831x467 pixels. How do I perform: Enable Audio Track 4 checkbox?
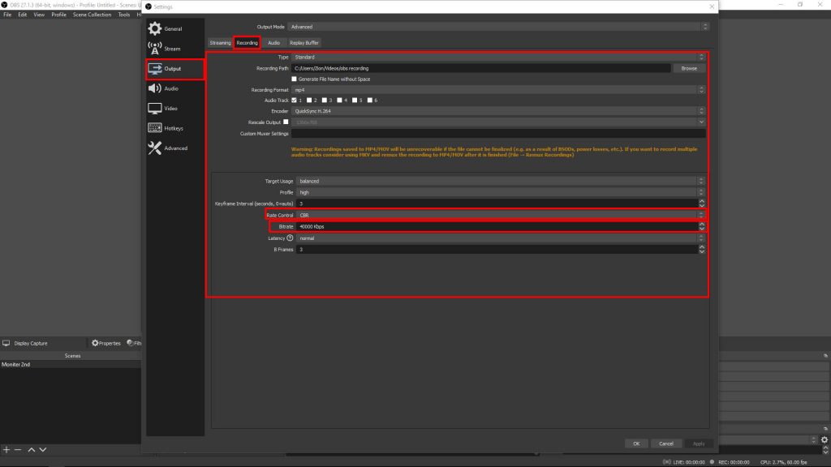pyautogui.click(x=340, y=100)
